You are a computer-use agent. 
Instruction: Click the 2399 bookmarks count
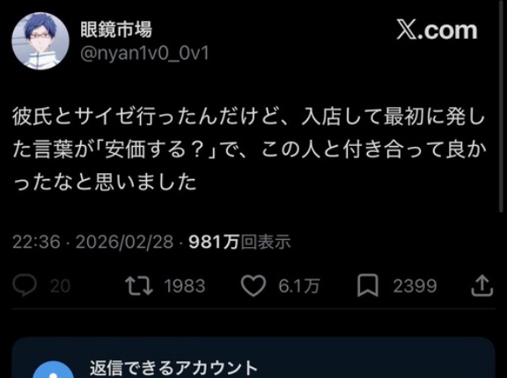point(415,286)
